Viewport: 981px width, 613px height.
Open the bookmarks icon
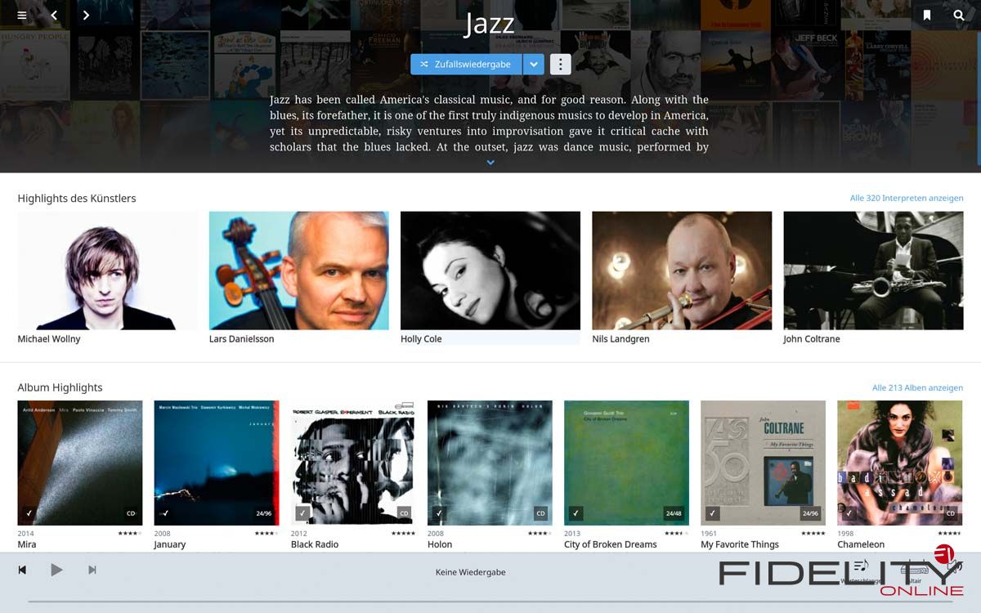coord(927,16)
